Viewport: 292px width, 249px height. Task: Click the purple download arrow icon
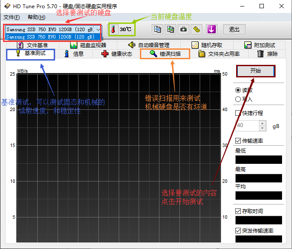pos(211,29)
